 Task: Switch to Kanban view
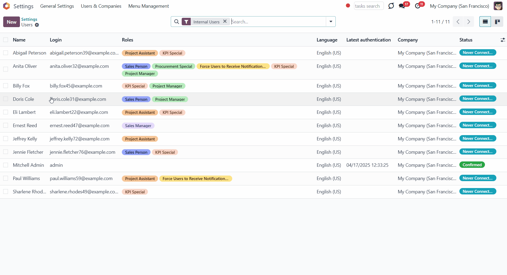pyautogui.click(x=497, y=22)
